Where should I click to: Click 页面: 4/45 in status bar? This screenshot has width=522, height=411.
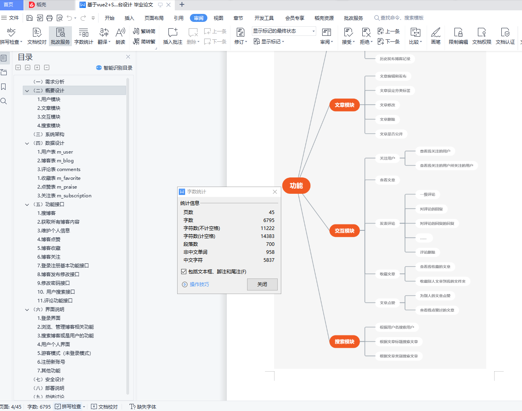tap(11, 407)
